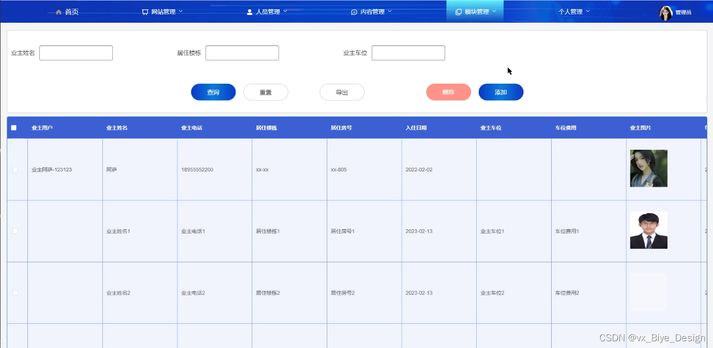This screenshot has height=348, width=713.
Task: Click the 网站管理 monitor icon
Action: pos(145,12)
